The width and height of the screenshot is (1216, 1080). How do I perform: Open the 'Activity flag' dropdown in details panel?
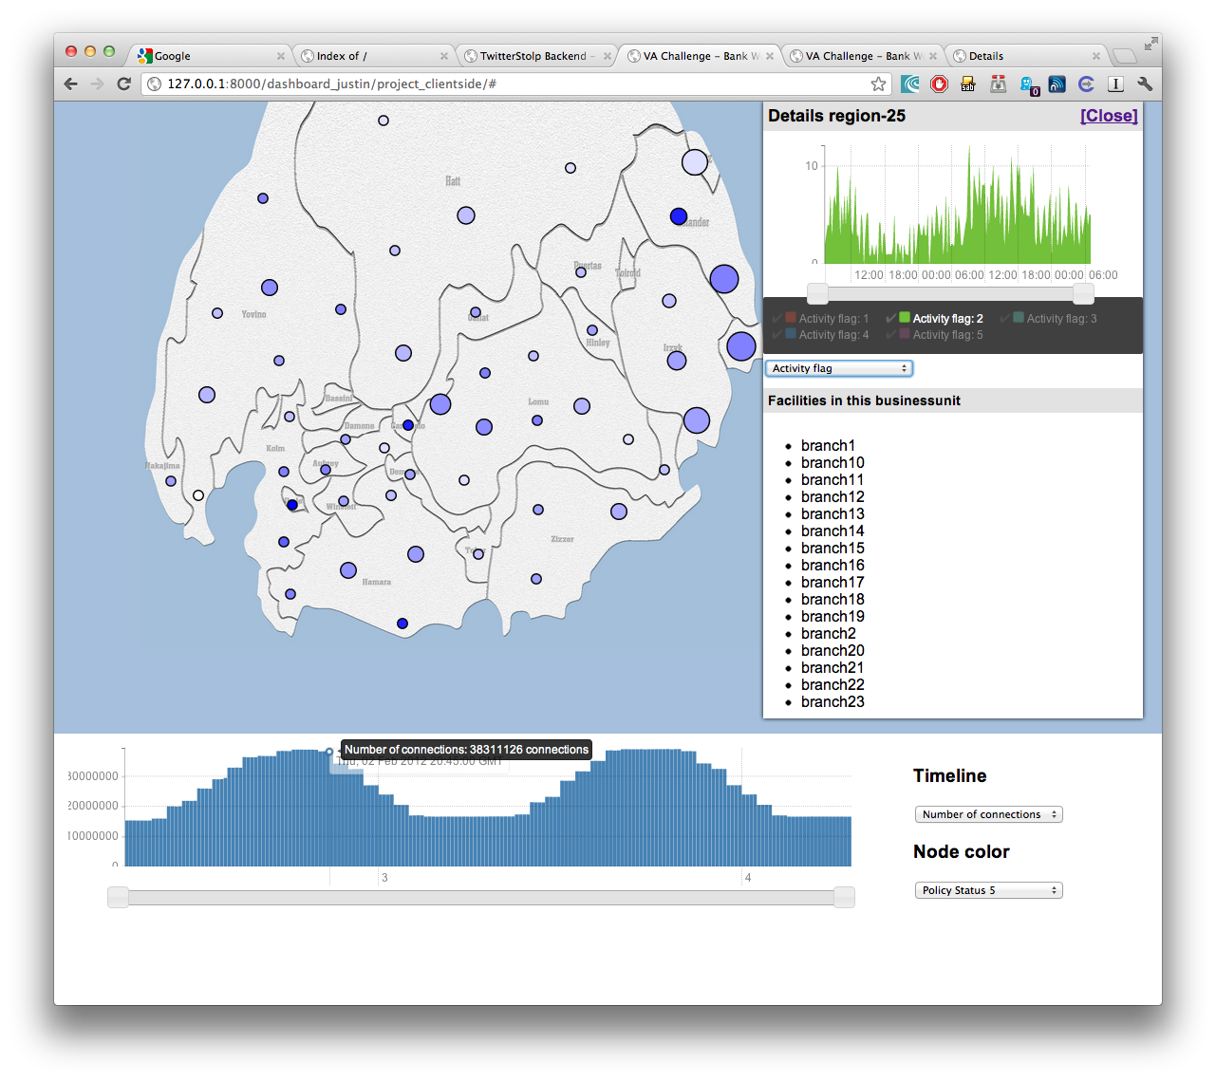point(839,368)
